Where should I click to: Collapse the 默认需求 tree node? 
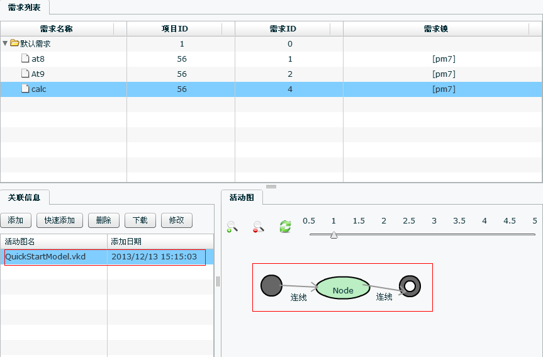6,43
